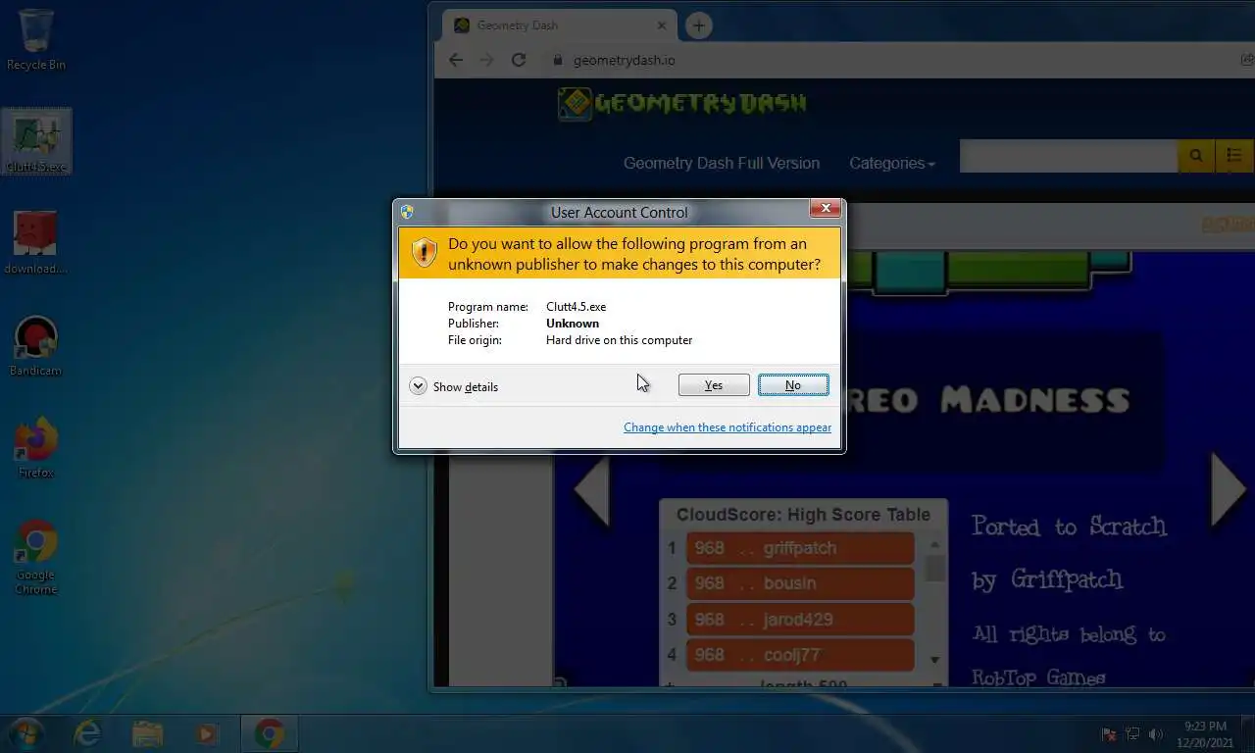Close the User Account Control dialog

tap(826, 209)
